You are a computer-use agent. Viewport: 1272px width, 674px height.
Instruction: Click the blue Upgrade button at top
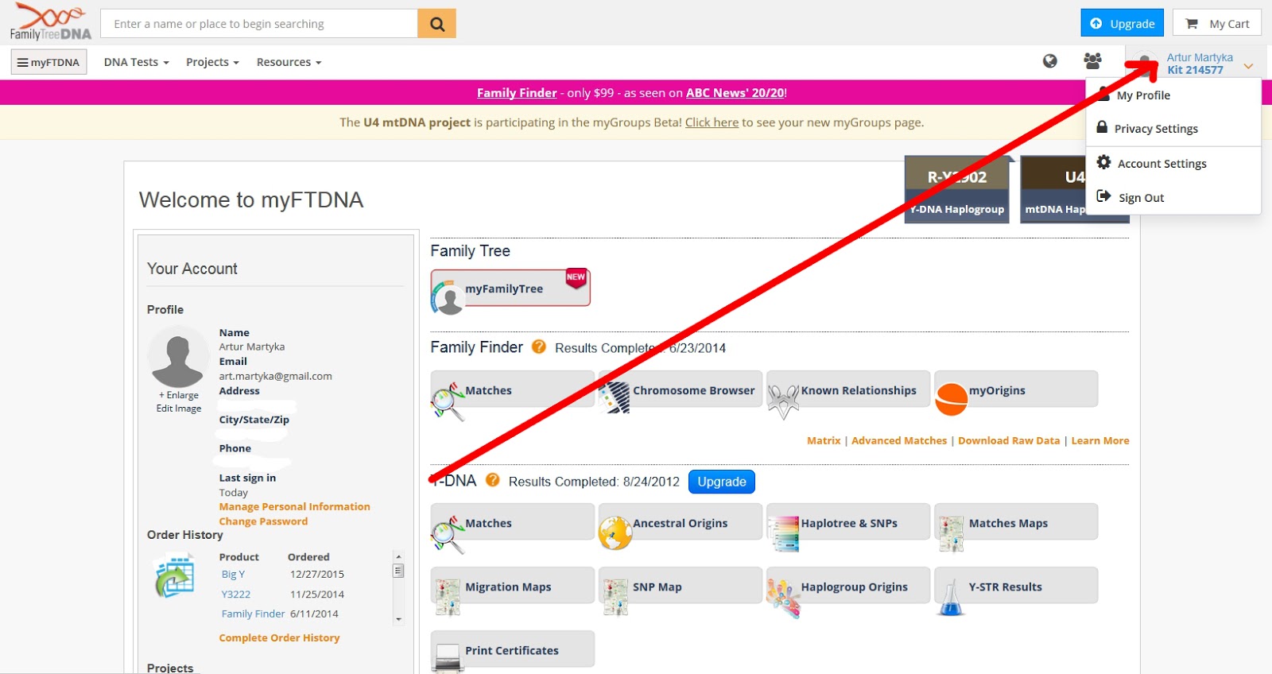tap(1122, 23)
